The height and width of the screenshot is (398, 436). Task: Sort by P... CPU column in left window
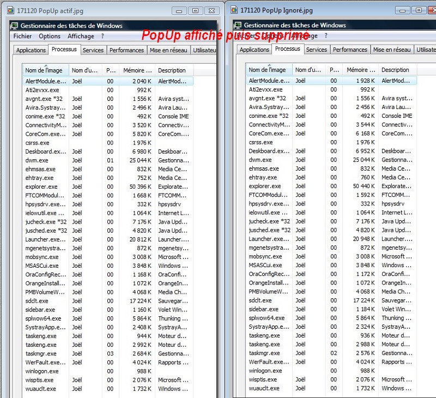[x=111, y=70]
